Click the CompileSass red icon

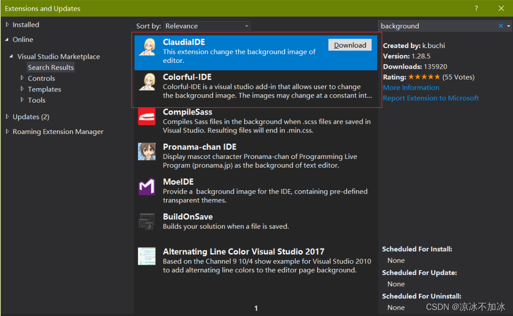point(147,117)
